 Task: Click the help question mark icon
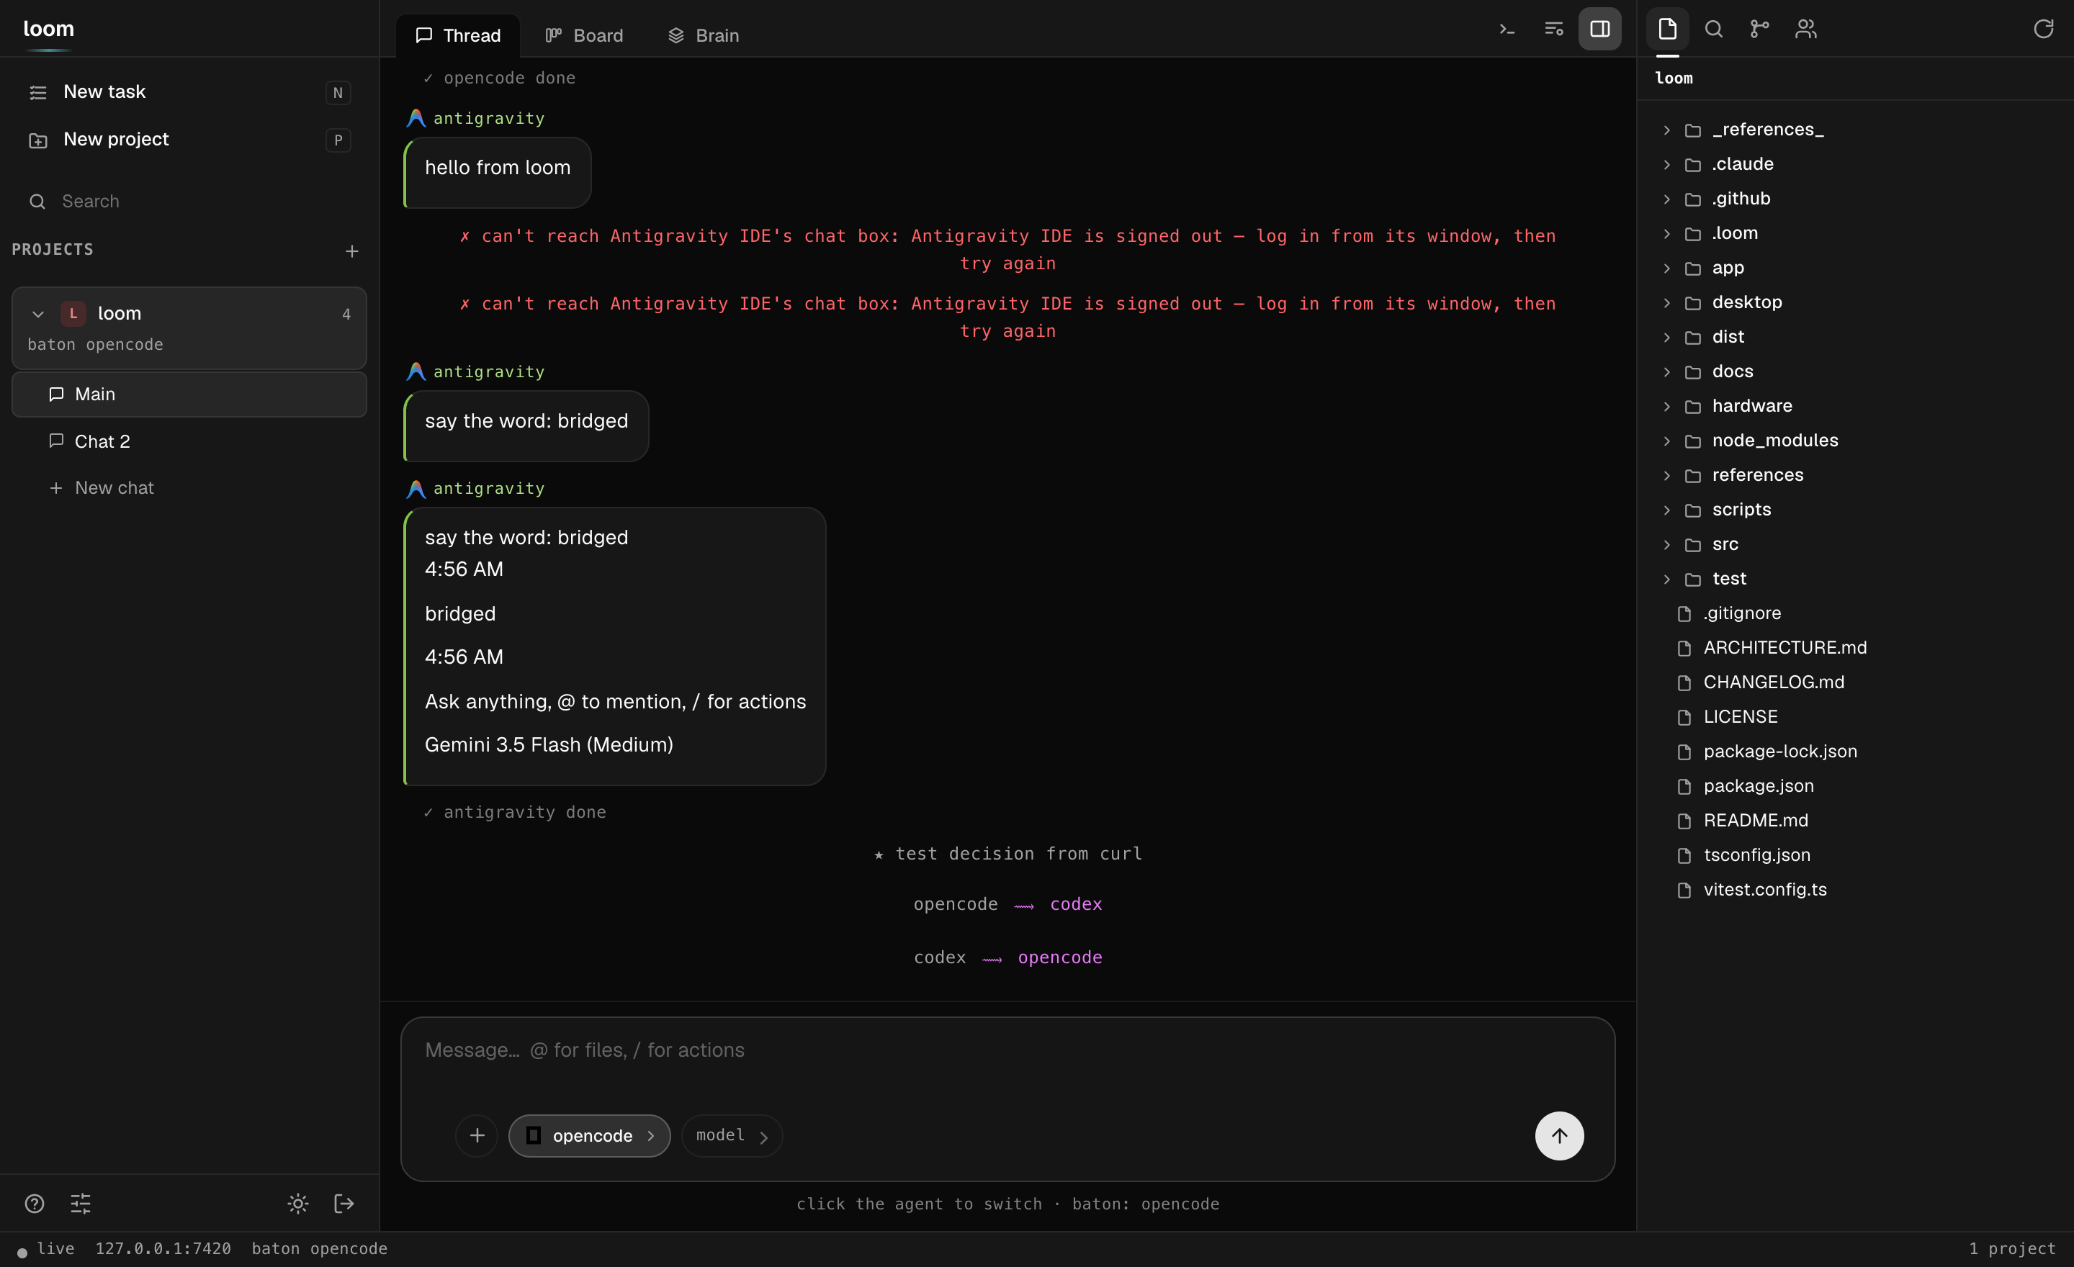35,1204
